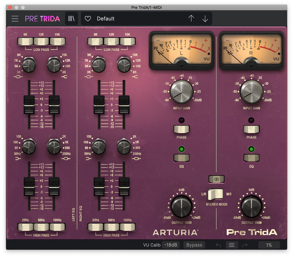Open VU Calib -18dB value selector
This screenshot has height=257, width=293.
[x=171, y=245]
